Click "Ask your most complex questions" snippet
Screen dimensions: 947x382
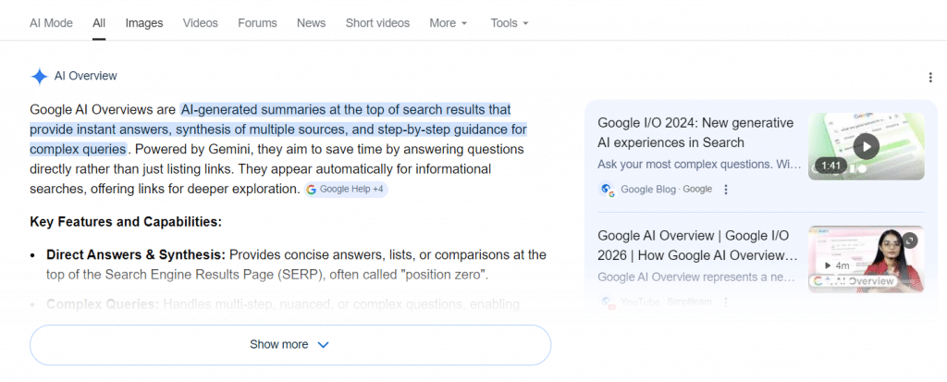coord(699,165)
